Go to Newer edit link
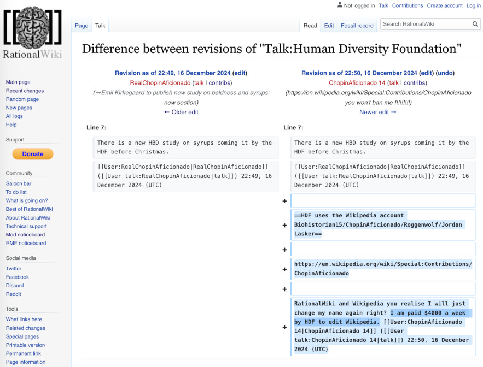 coord(377,112)
